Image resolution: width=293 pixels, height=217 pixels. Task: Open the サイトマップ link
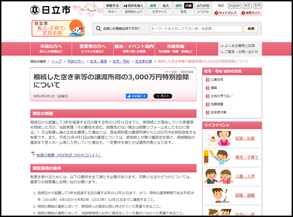(x=225, y=13)
